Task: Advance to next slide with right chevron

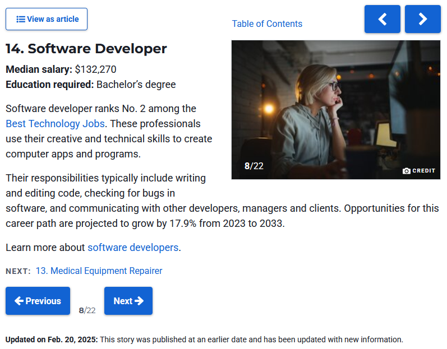Action: pos(422,19)
